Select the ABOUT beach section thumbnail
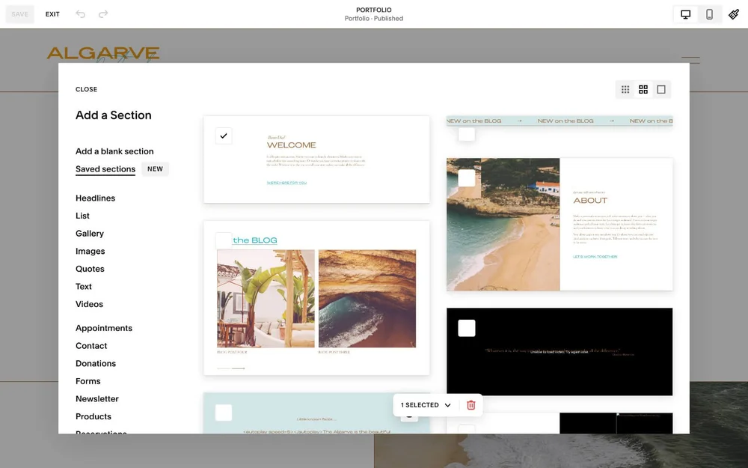Viewport: 748px width, 468px height. pyautogui.click(x=560, y=225)
